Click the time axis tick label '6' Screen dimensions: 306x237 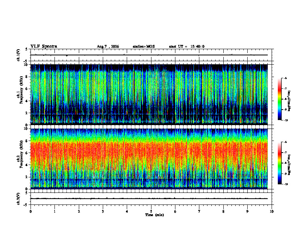click(175, 211)
